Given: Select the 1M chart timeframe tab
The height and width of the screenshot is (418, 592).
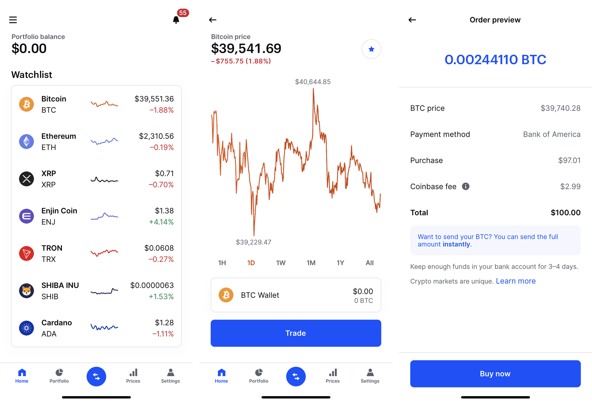Looking at the screenshot, I should coord(310,263).
